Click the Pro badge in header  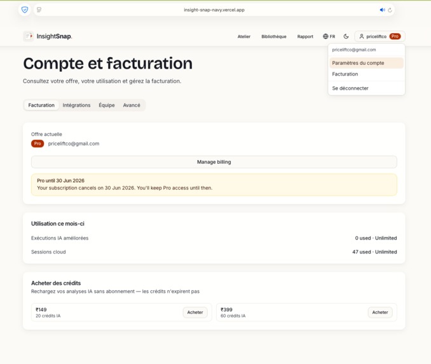[x=395, y=36]
